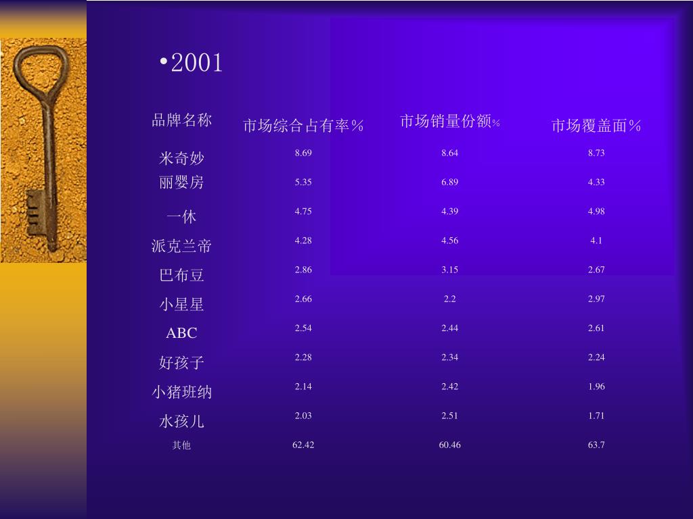Select the 品牌名称 column header
Viewport: 693px width, 519px height.
click(x=181, y=120)
